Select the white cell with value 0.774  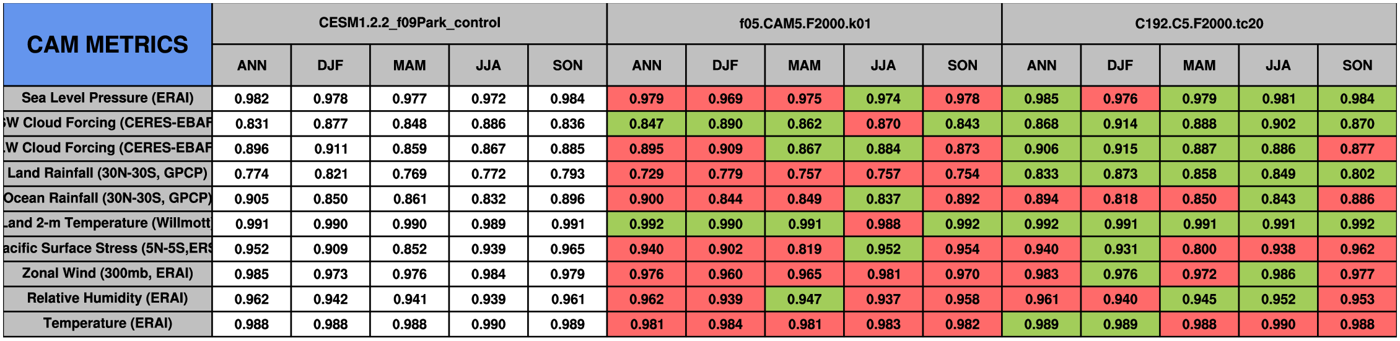[x=252, y=174]
